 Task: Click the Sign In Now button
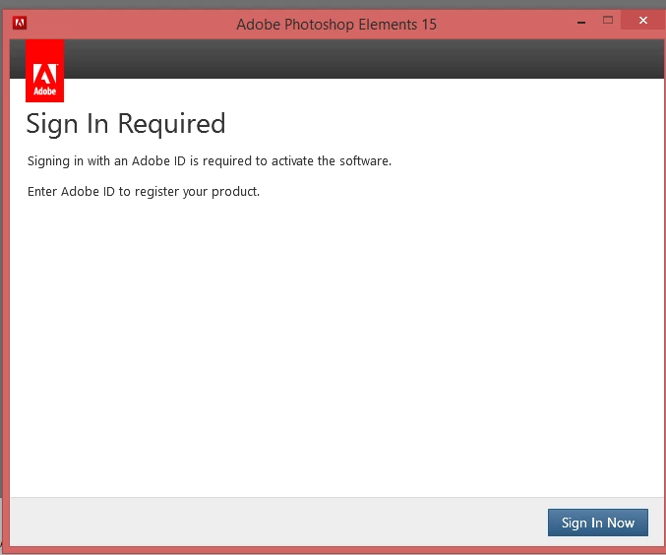(597, 523)
